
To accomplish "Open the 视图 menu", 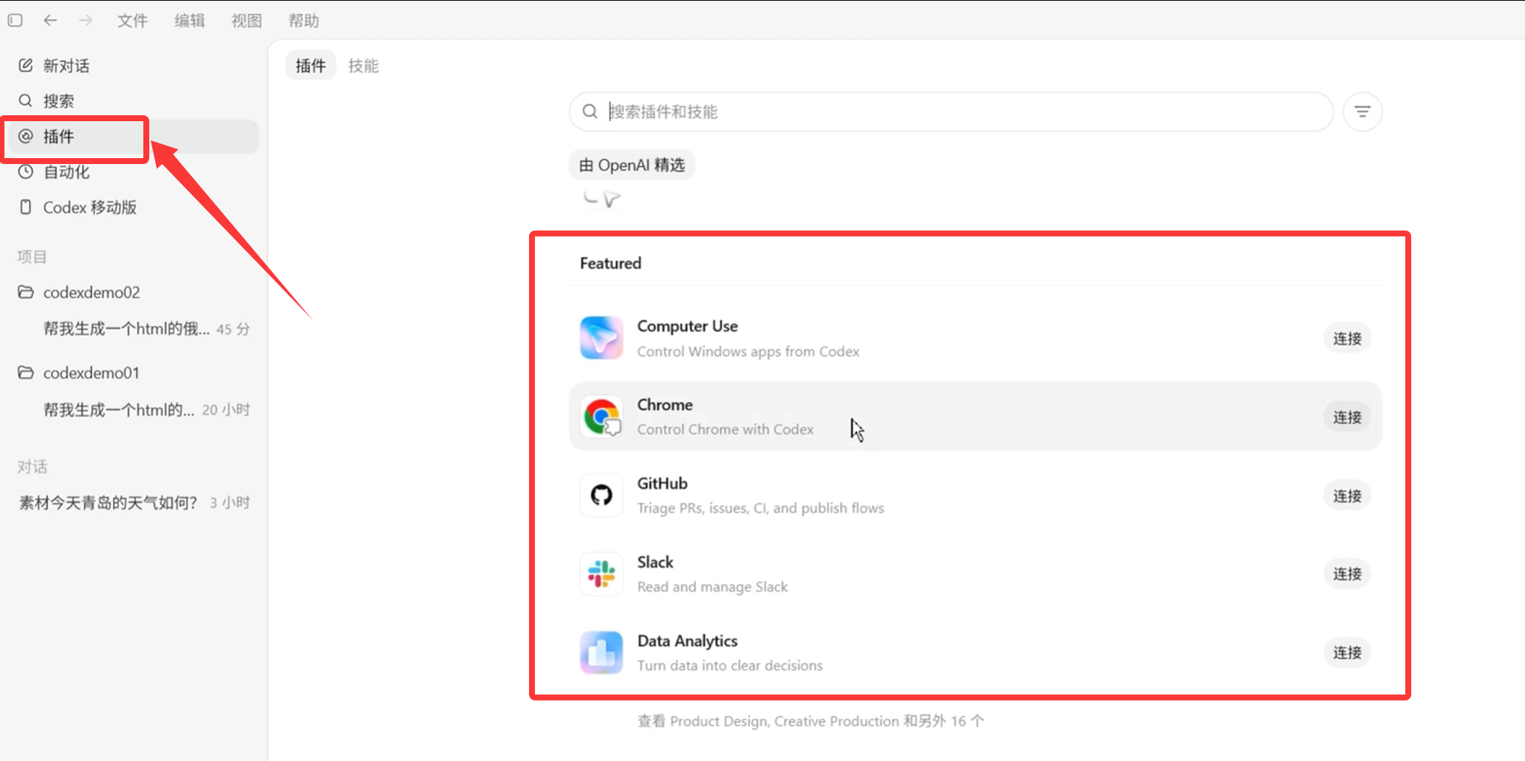I will (247, 21).
